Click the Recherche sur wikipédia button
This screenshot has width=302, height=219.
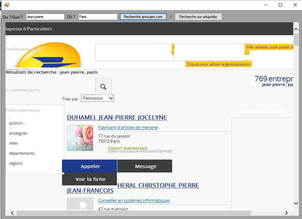[198, 17]
